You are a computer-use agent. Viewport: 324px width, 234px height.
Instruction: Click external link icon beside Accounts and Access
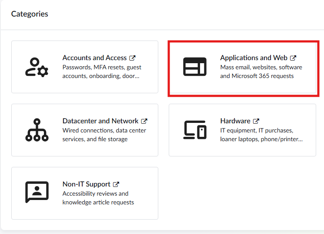tap(133, 58)
